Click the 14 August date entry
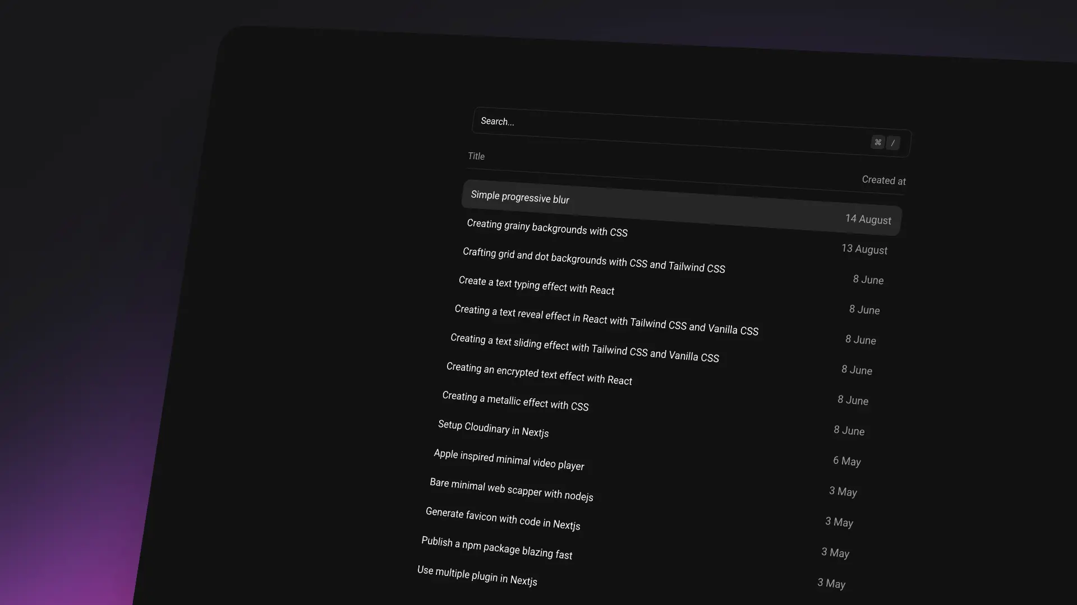The height and width of the screenshot is (605, 1077). (868, 220)
